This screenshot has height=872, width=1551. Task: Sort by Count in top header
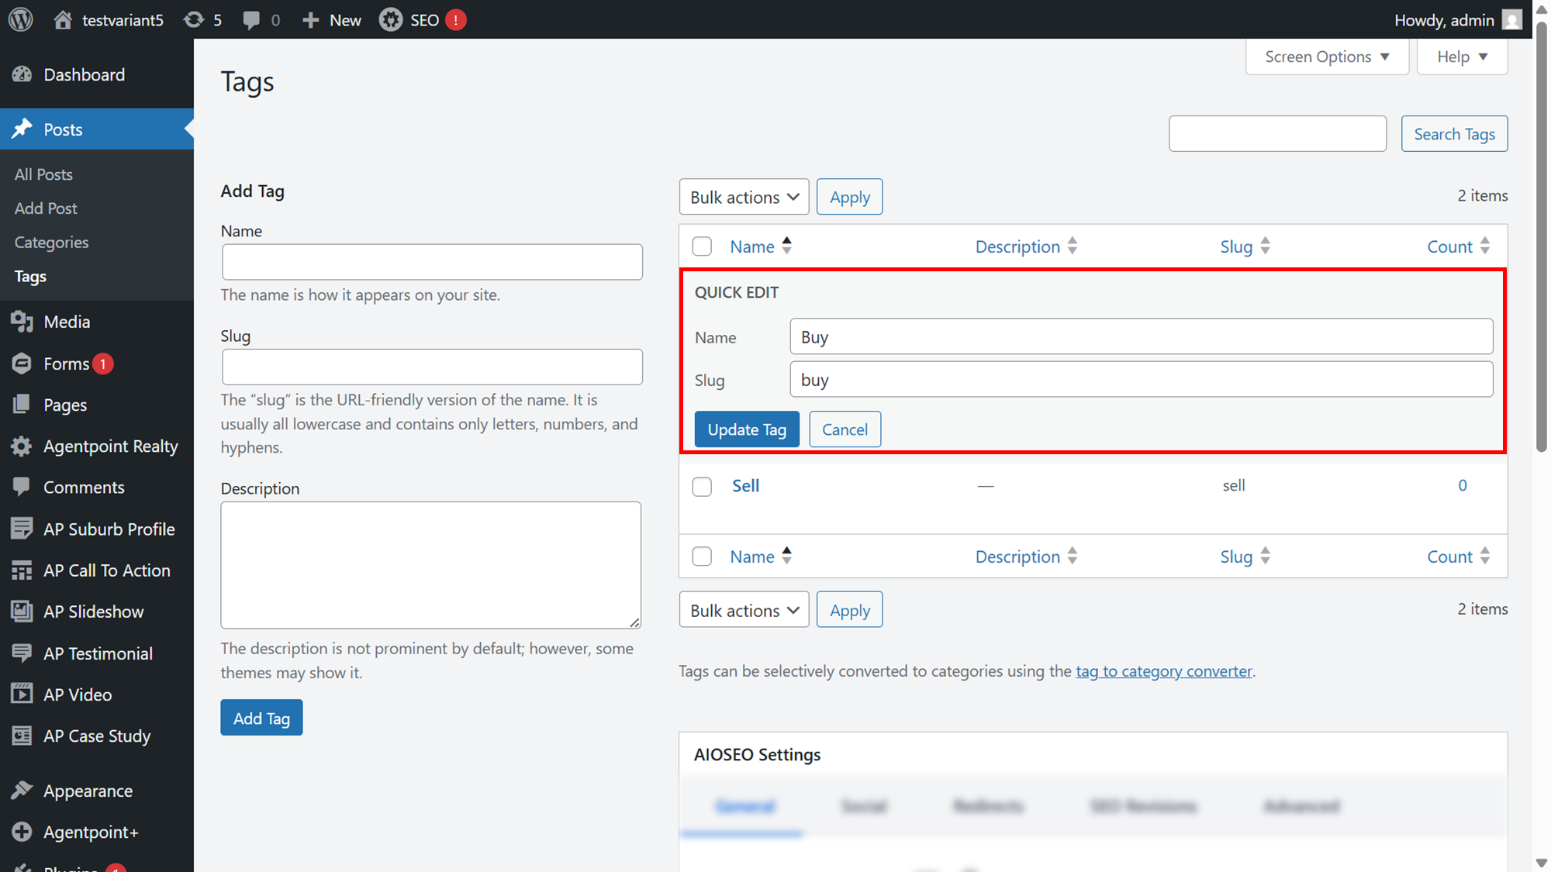pos(1458,246)
